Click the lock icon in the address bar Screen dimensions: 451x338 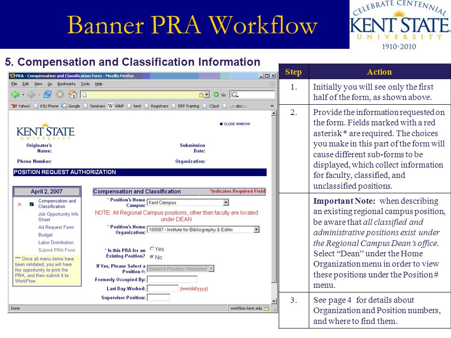coord(201,94)
